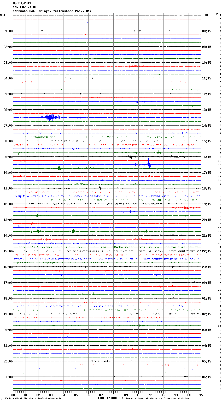The width and height of the screenshot is (222, 402).
Task: Select the 10:00 MST time label
Action: 8,173
